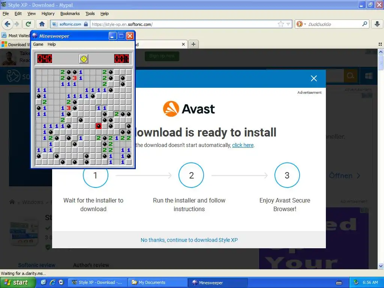Image resolution: width=384 pixels, height=288 pixels.
Task: Open the Bookmarks menu in Mypal
Action: [70, 13]
